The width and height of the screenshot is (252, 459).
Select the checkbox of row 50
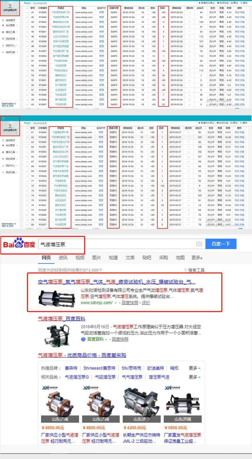[27, 56]
